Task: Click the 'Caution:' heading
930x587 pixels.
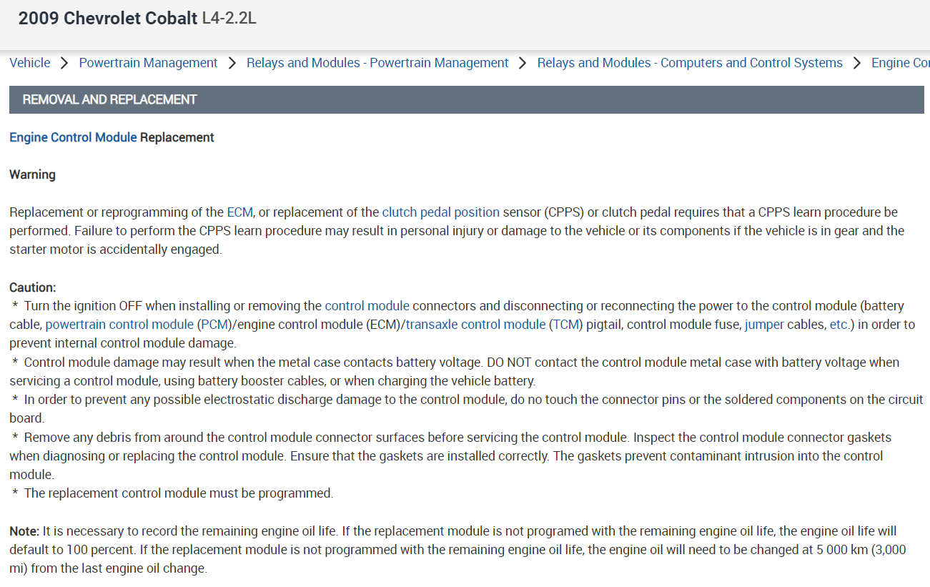Action: (32, 287)
